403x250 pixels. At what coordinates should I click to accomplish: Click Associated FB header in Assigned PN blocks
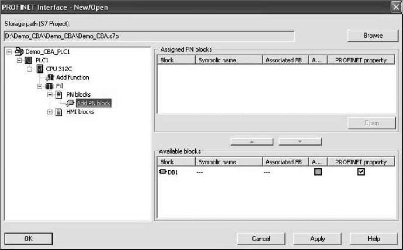click(x=285, y=60)
